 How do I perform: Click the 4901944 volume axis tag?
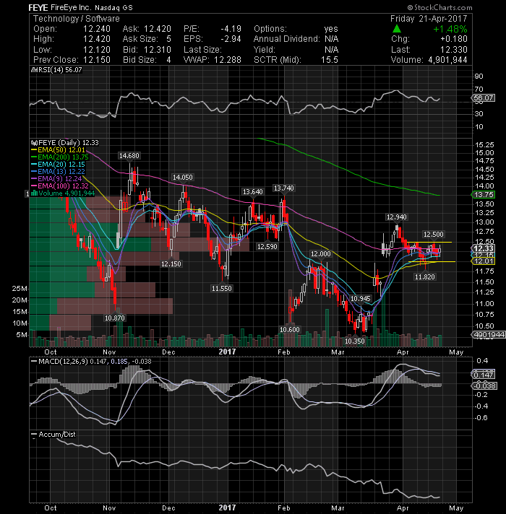click(488, 335)
